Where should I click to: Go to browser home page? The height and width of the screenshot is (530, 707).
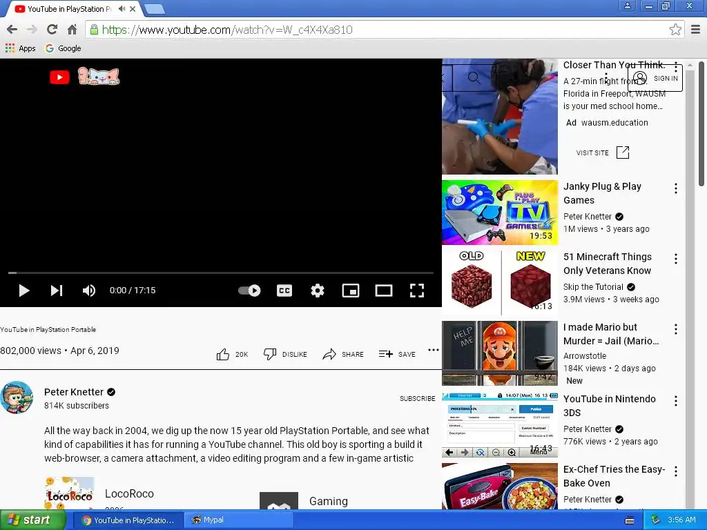pos(72,30)
